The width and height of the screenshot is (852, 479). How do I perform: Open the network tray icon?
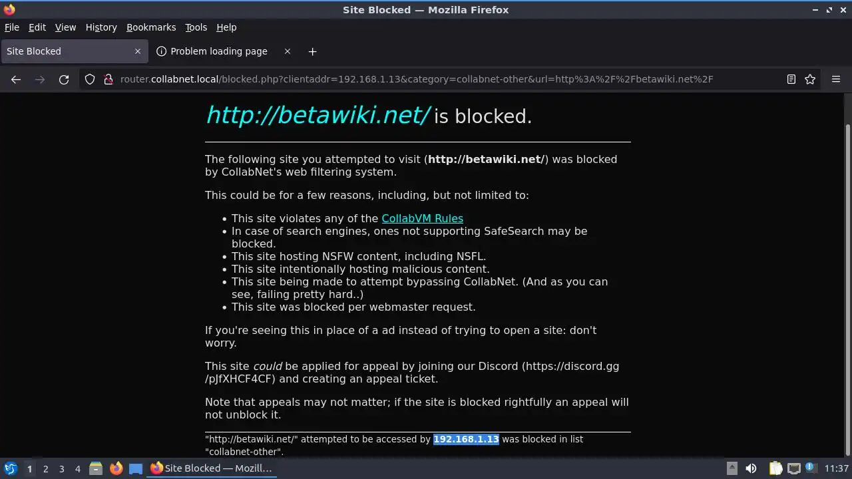[x=793, y=468]
